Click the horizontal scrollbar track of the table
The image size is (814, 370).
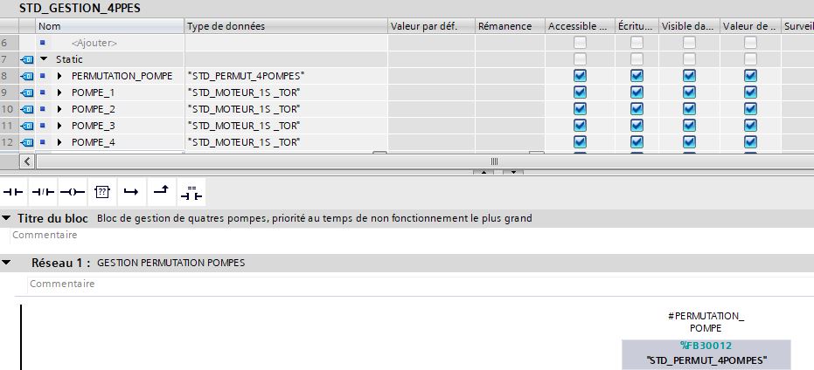pyautogui.click(x=423, y=161)
